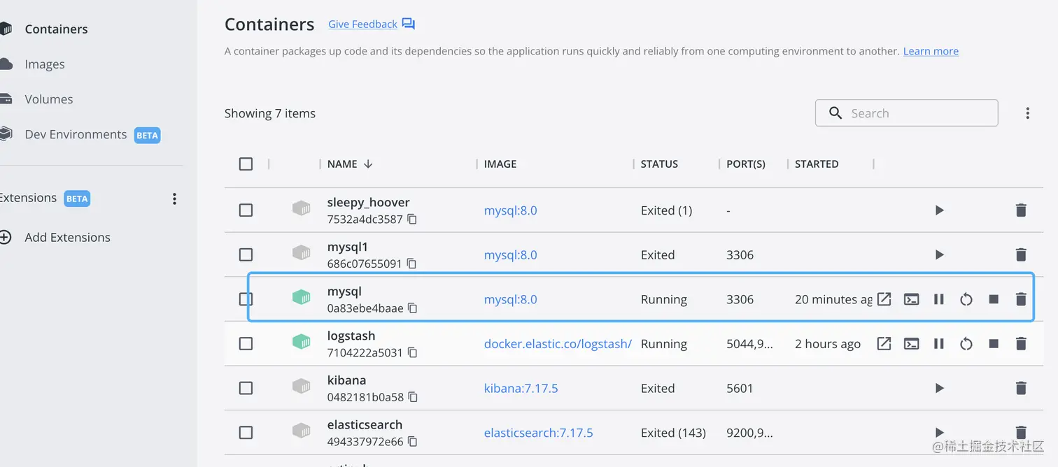Image resolution: width=1058 pixels, height=467 pixels.
Task: Delete the mysql1 container
Action: [x=1021, y=255]
